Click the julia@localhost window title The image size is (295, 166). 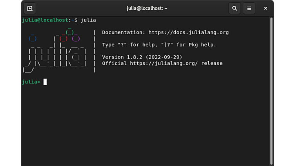[147, 8]
